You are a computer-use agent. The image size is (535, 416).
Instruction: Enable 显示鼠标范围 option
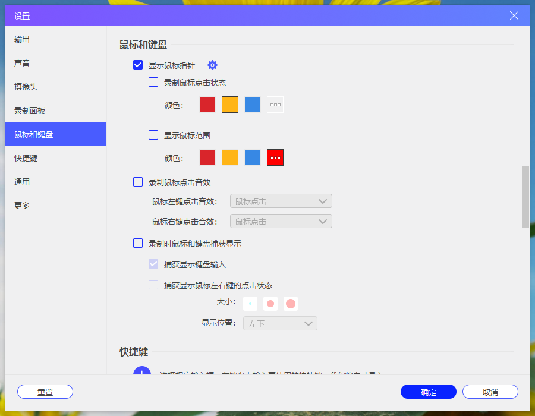[x=153, y=135]
